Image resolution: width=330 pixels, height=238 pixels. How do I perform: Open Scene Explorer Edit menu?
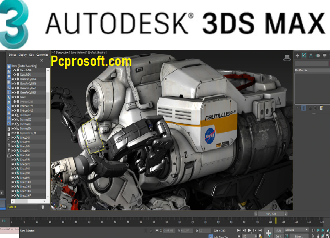(x=32, y=55)
